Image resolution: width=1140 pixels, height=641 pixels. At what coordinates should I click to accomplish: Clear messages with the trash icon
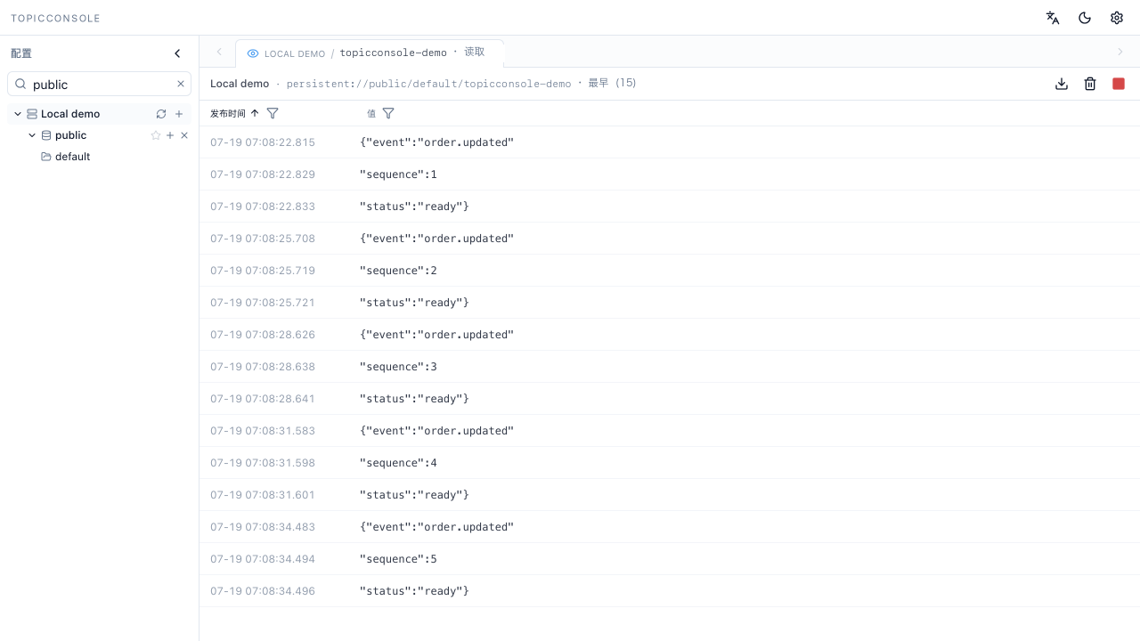[1090, 84]
